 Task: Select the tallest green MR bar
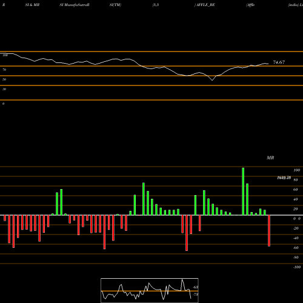point(243,191)
